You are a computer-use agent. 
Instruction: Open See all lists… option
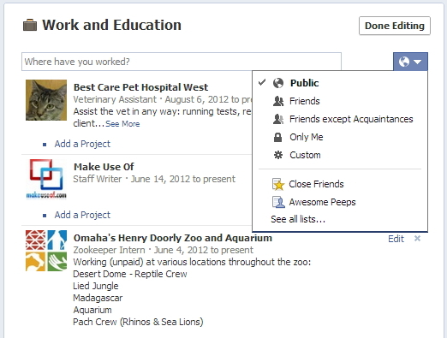pos(298,219)
